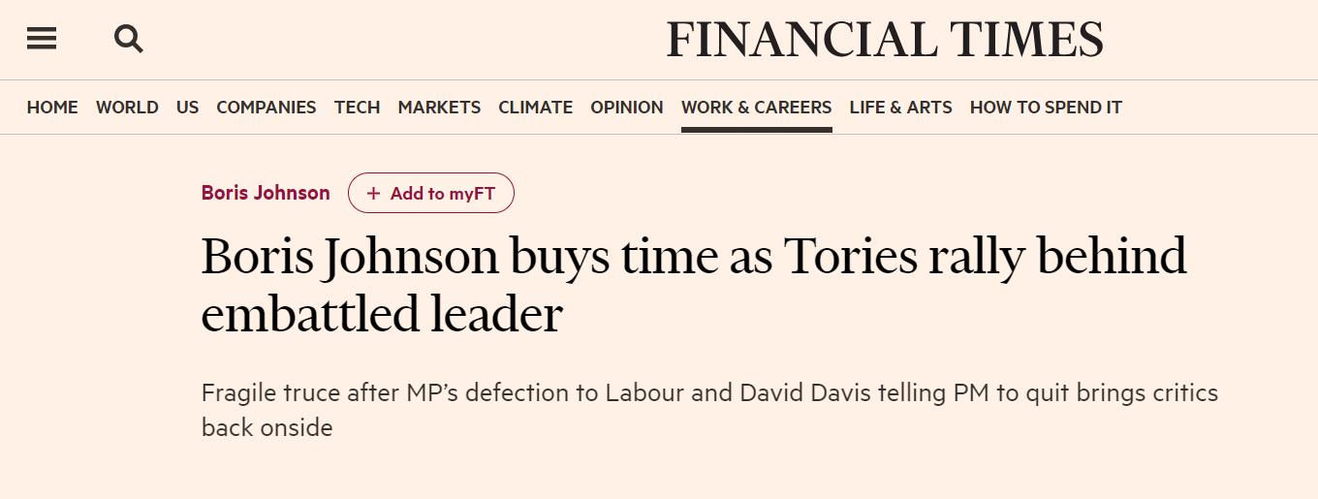Image resolution: width=1318 pixels, height=499 pixels.
Task: Open the Companies section
Action: coord(267,108)
